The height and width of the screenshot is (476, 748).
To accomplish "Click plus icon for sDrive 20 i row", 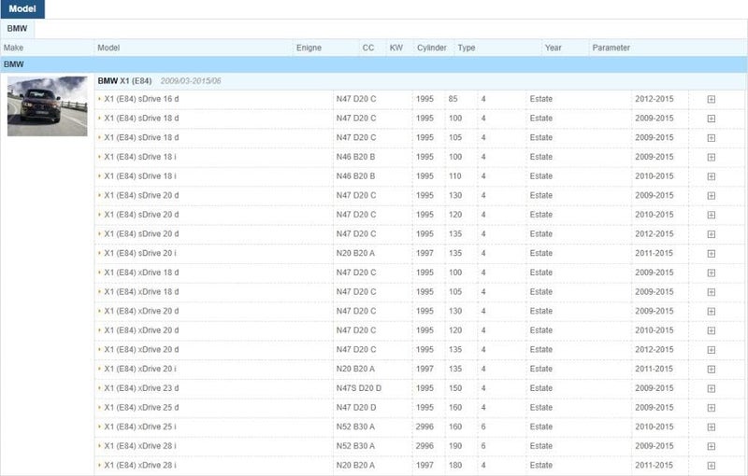I will [x=711, y=253].
